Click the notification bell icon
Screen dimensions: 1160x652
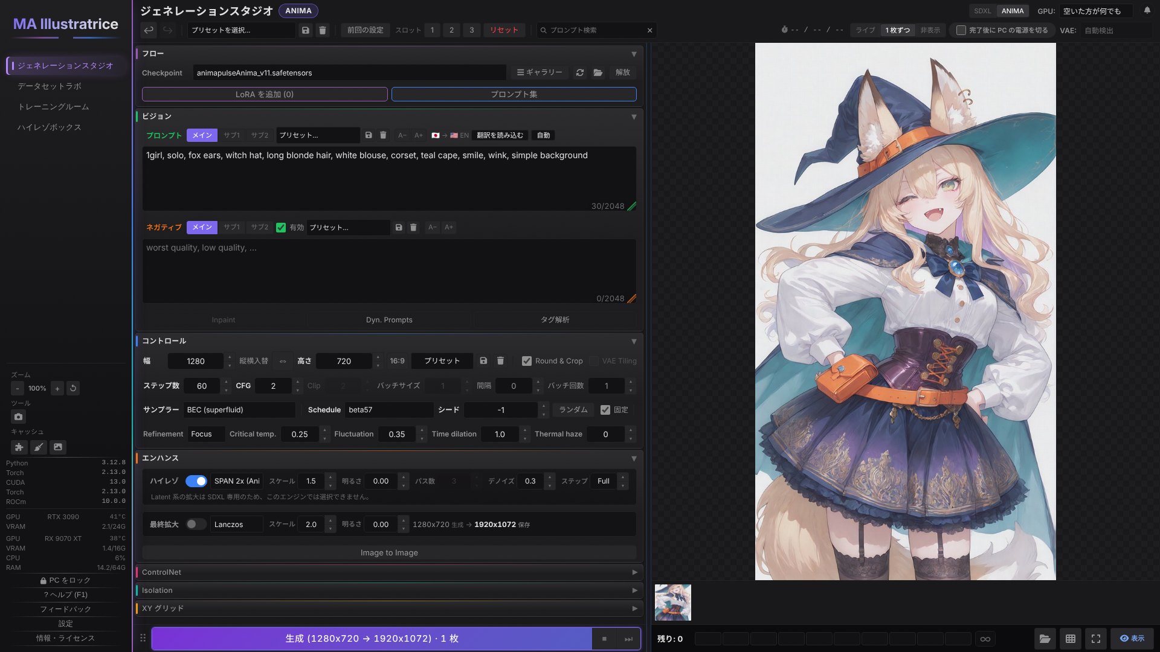pos(1147,11)
